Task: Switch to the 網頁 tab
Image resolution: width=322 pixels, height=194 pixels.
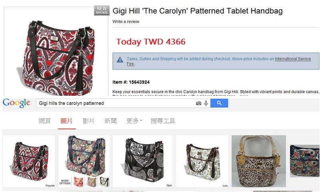Action: pos(45,121)
